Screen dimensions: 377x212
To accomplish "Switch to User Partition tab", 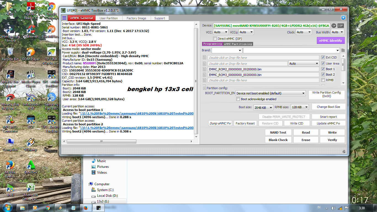I will 109,18.
